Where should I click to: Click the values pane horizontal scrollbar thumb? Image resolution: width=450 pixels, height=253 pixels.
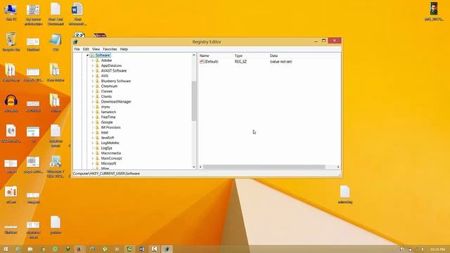[264, 167]
